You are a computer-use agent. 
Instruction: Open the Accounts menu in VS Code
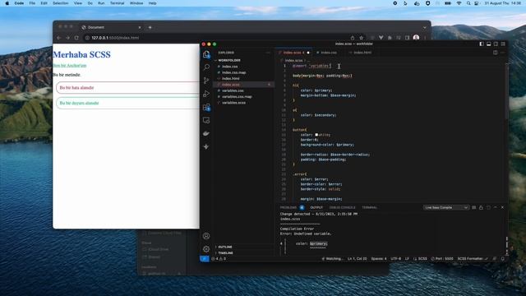(206, 236)
